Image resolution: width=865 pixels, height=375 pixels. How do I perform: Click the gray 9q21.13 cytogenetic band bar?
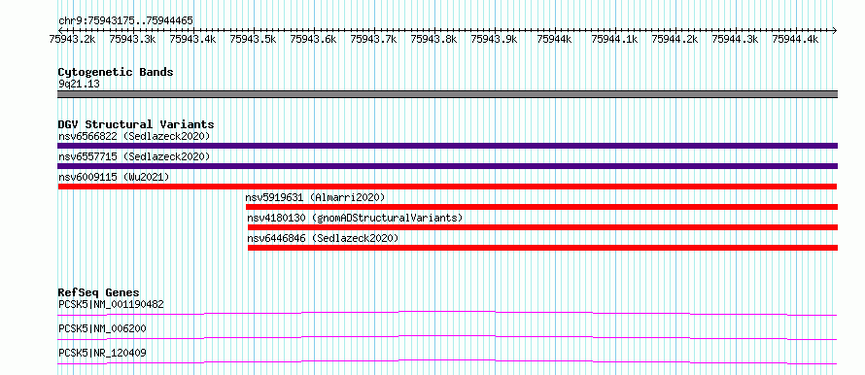click(447, 94)
